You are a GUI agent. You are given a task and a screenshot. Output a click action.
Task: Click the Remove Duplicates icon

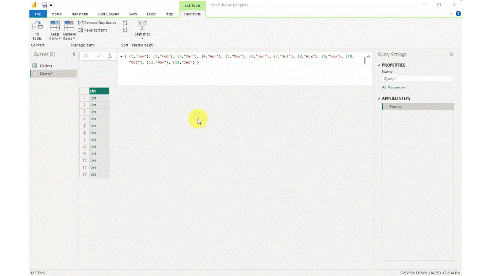80,23
